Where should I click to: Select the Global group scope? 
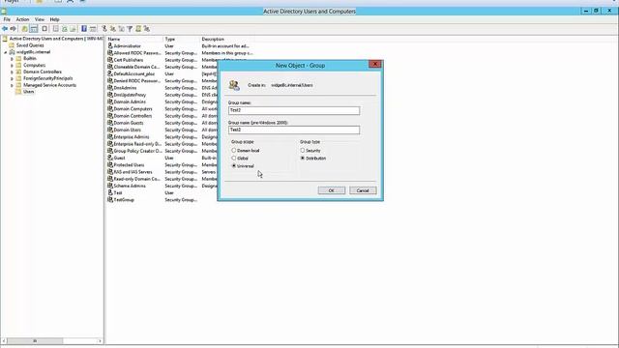234,159
